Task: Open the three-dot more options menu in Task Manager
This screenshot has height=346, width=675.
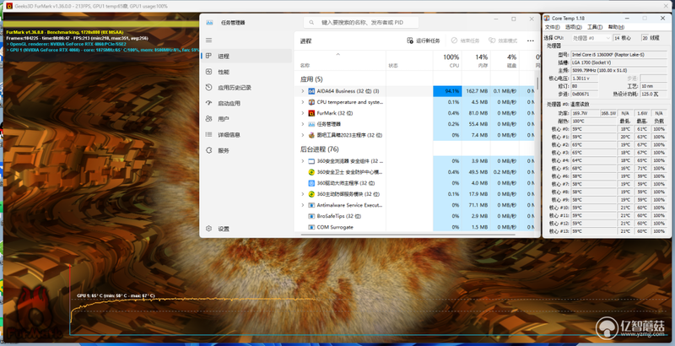Action: tap(531, 41)
